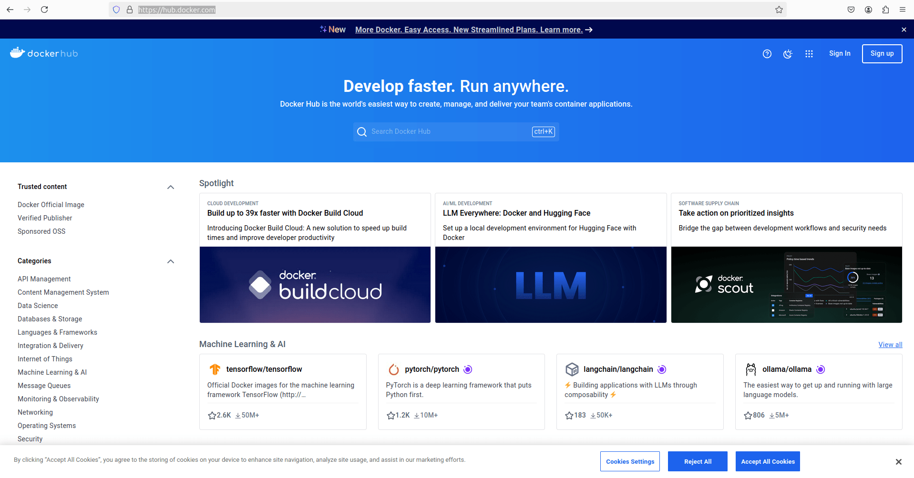Select the Languages & Frameworks category
914x478 pixels.
[57, 332]
